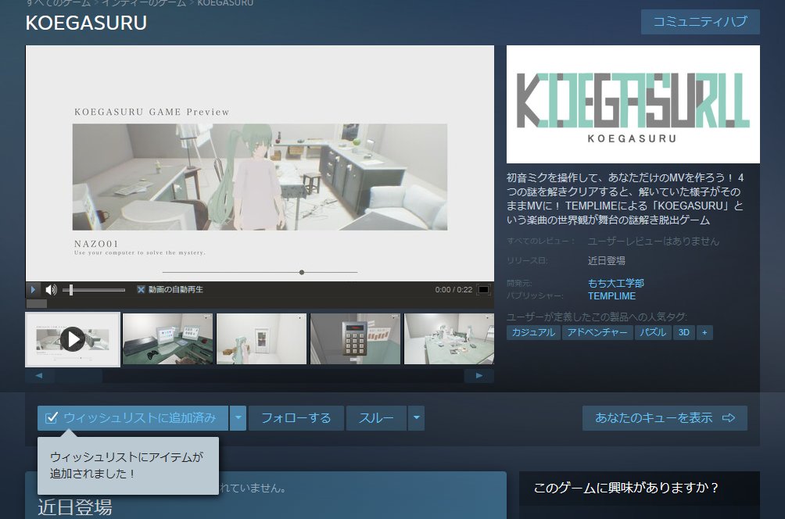Toggle video autoplay checkbox
This screenshot has height=519, width=785.
[x=142, y=289]
